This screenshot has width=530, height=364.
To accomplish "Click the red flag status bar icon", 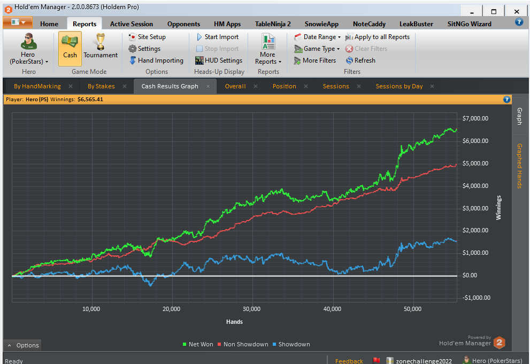I will click(376, 361).
